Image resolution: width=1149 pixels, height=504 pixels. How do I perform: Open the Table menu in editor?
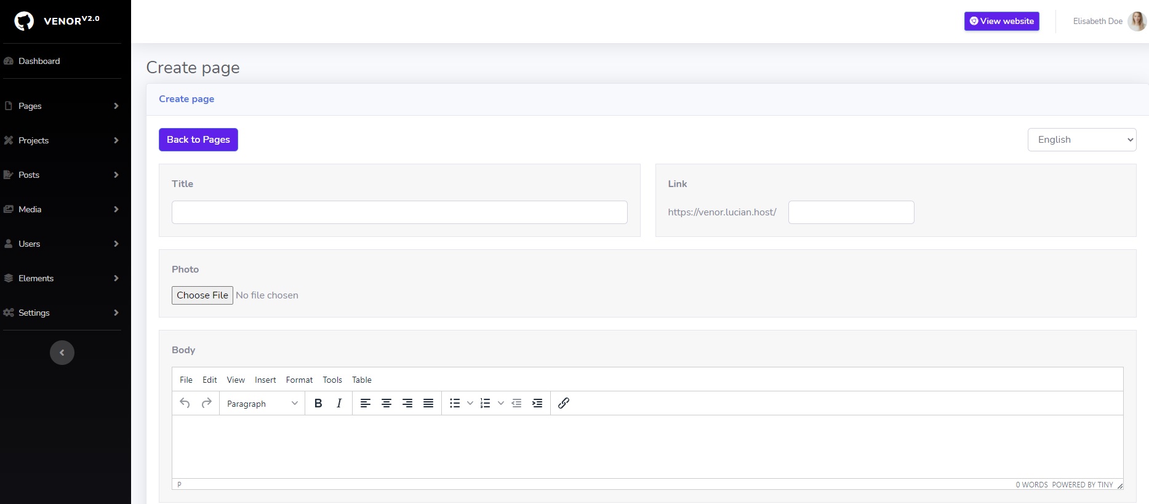361,380
